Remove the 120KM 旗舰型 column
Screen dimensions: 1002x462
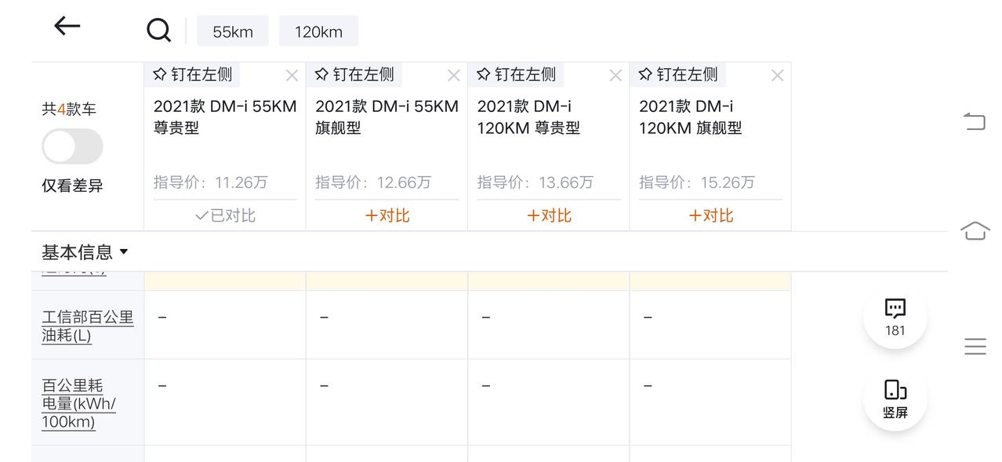(x=778, y=76)
